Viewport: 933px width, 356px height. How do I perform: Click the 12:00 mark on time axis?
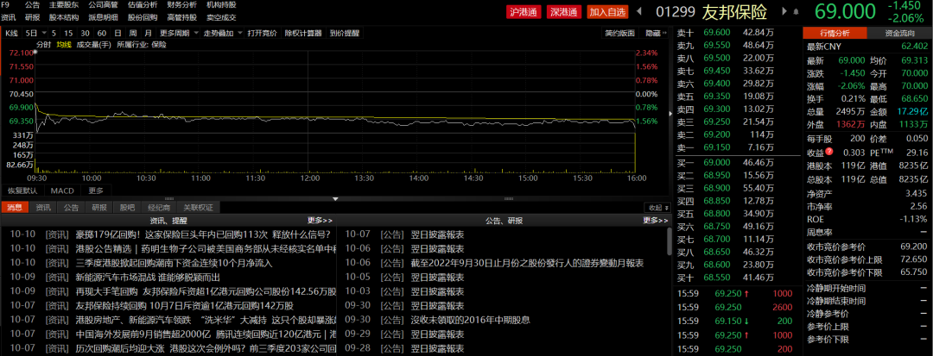coord(308,178)
